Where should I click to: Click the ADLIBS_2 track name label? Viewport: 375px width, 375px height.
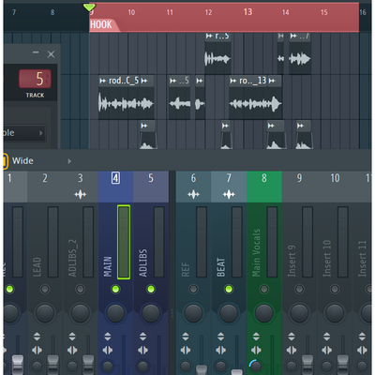coord(72,258)
